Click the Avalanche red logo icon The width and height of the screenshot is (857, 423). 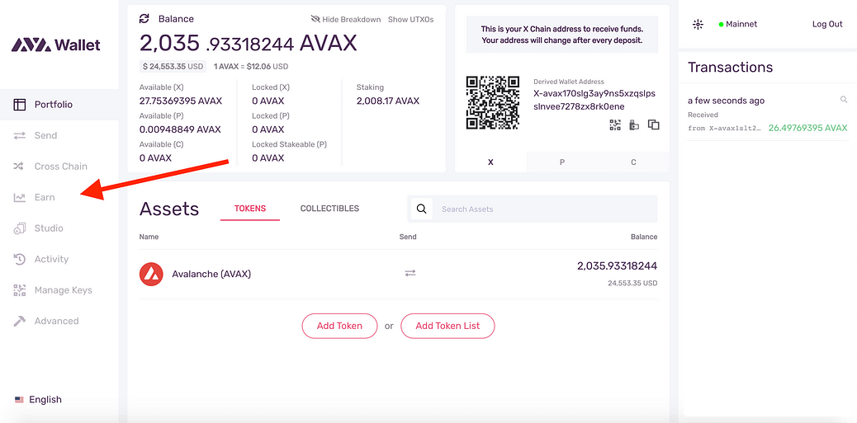[x=151, y=274]
